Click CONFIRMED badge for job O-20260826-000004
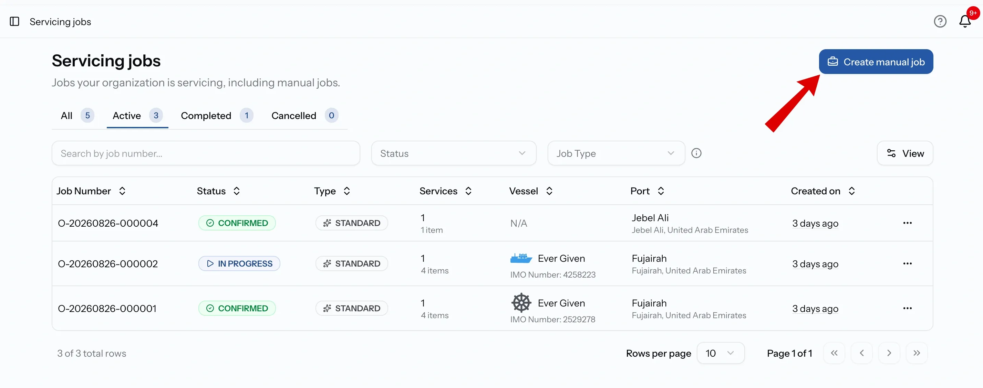983x388 pixels. coord(237,223)
